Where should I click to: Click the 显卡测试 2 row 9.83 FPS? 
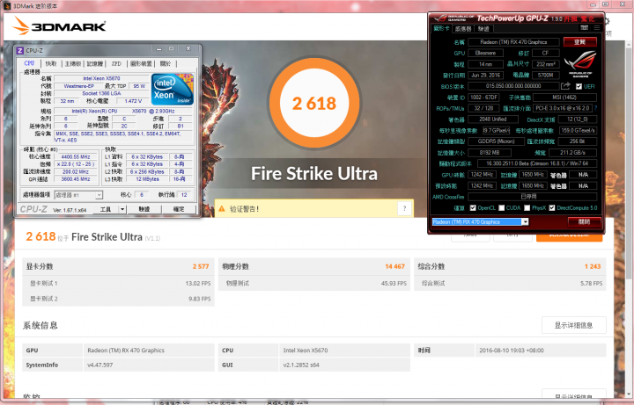click(x=119, y=299)
